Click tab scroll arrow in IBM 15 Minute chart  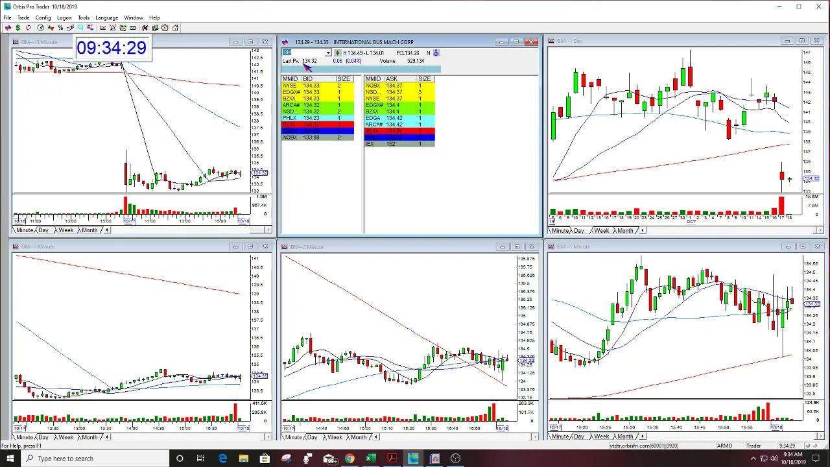[x=107, y=230]
